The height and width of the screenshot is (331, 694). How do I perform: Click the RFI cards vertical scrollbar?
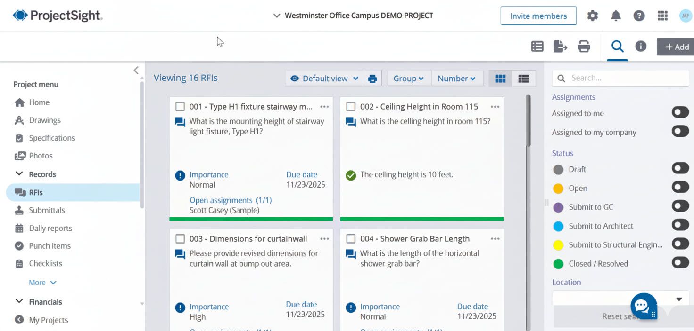click(528, 120)
